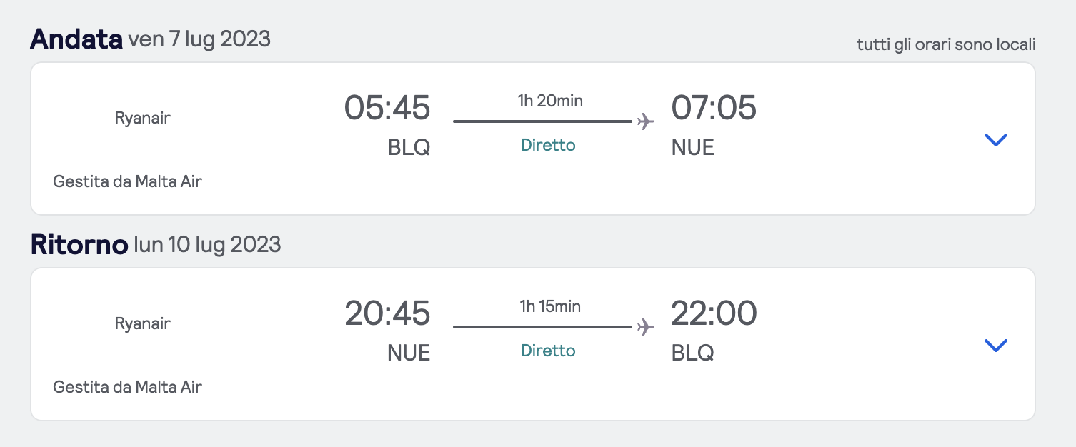Image resolution: width=1076 pixels, height=447 pixels.
Task: Click 'Gestita da Malta Air' on return card
Action: coord(127,387)
